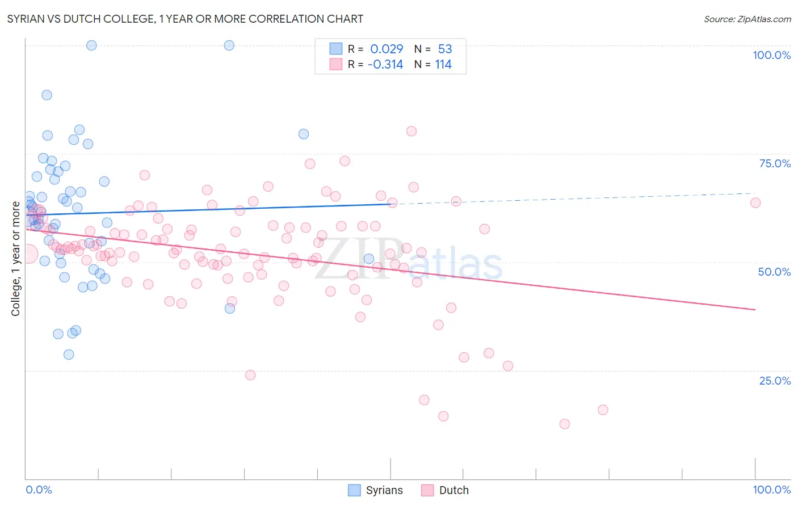Screen dimensions: 798x506
Task: Select the Syrians legend label
Action: tap(384, 490)
